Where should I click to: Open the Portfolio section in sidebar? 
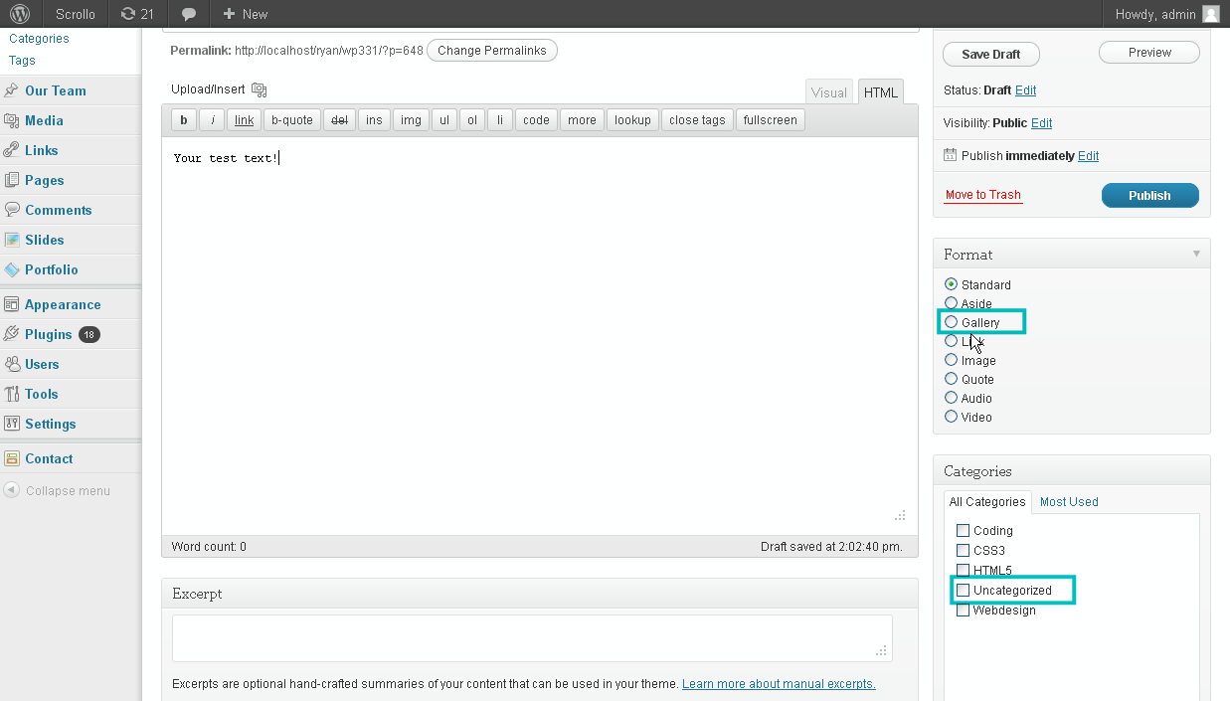pos(51,269)
